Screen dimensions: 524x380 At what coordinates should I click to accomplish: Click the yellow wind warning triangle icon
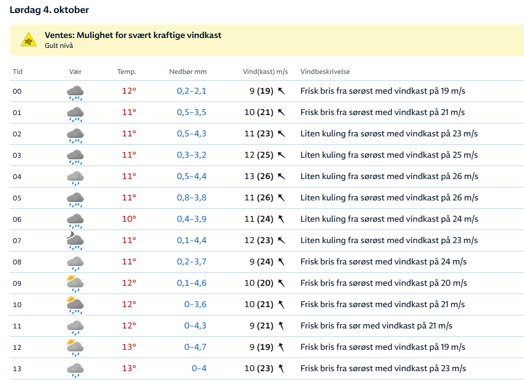click(x=29, y=40)
